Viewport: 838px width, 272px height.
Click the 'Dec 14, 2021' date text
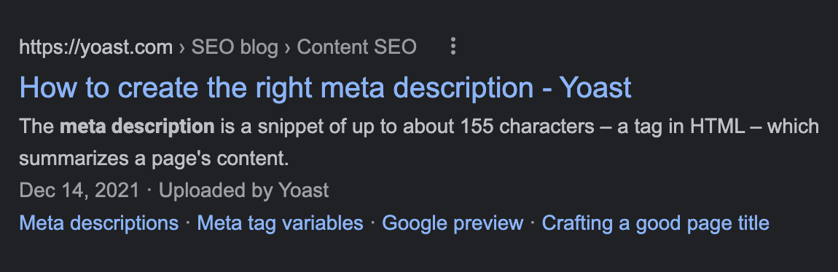pyautogui.click(x=79, y=191)
